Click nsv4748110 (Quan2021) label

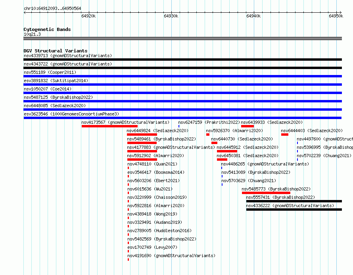pyautogui.click(x=152, y=164)
